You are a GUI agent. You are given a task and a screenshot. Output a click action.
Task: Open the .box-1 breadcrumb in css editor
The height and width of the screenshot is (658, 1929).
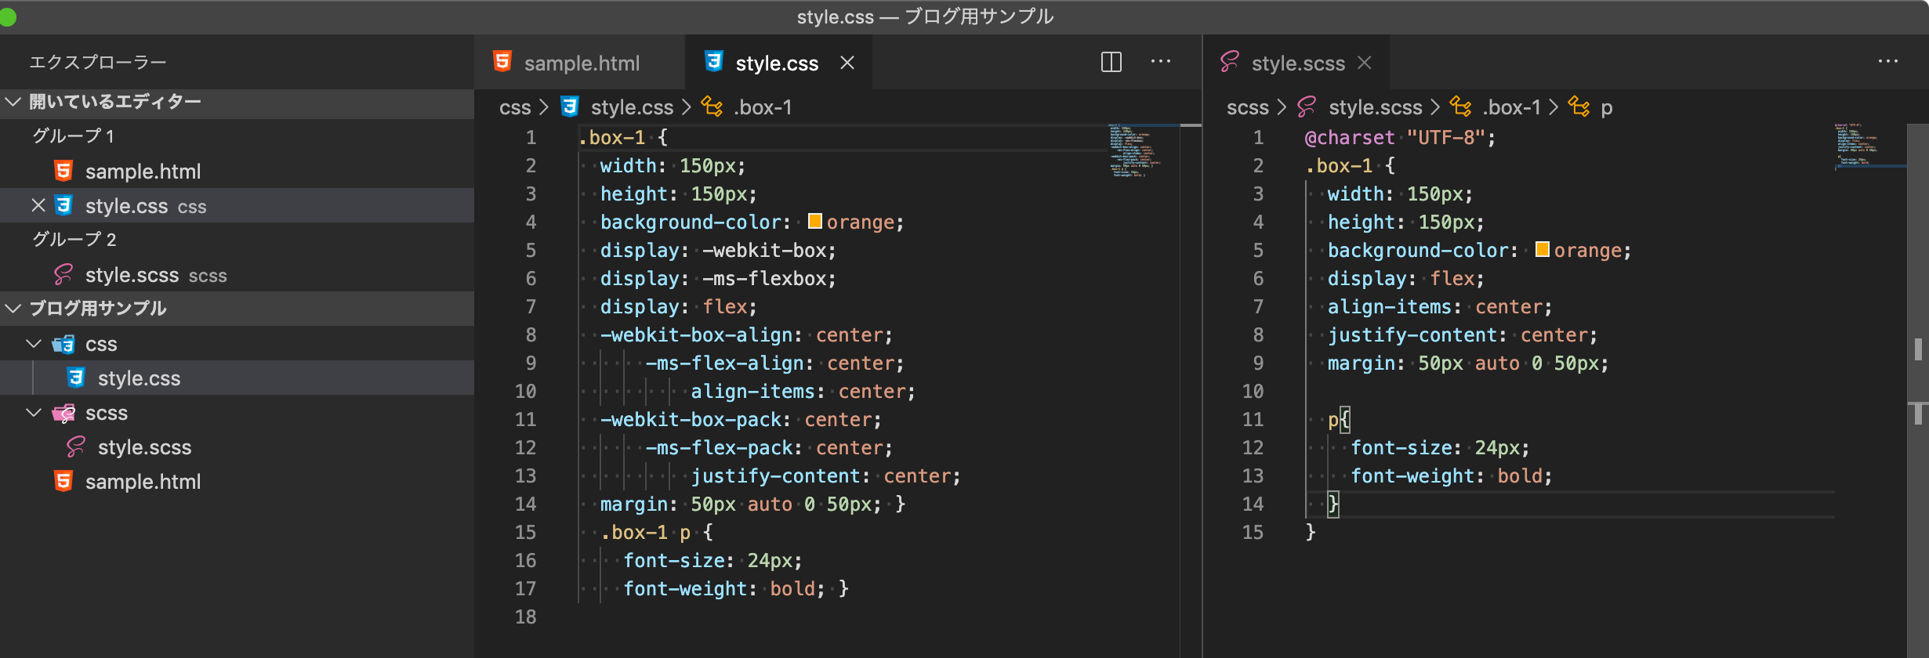coord(763,107)
